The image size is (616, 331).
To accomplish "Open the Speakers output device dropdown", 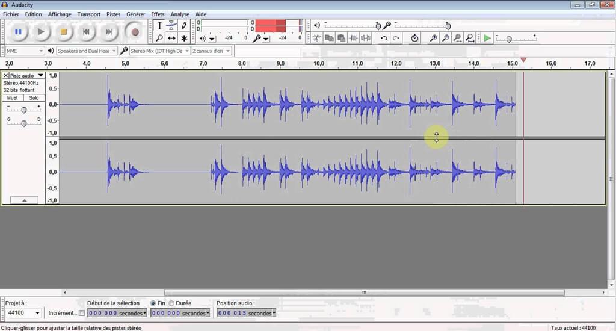I will [87, 51].
